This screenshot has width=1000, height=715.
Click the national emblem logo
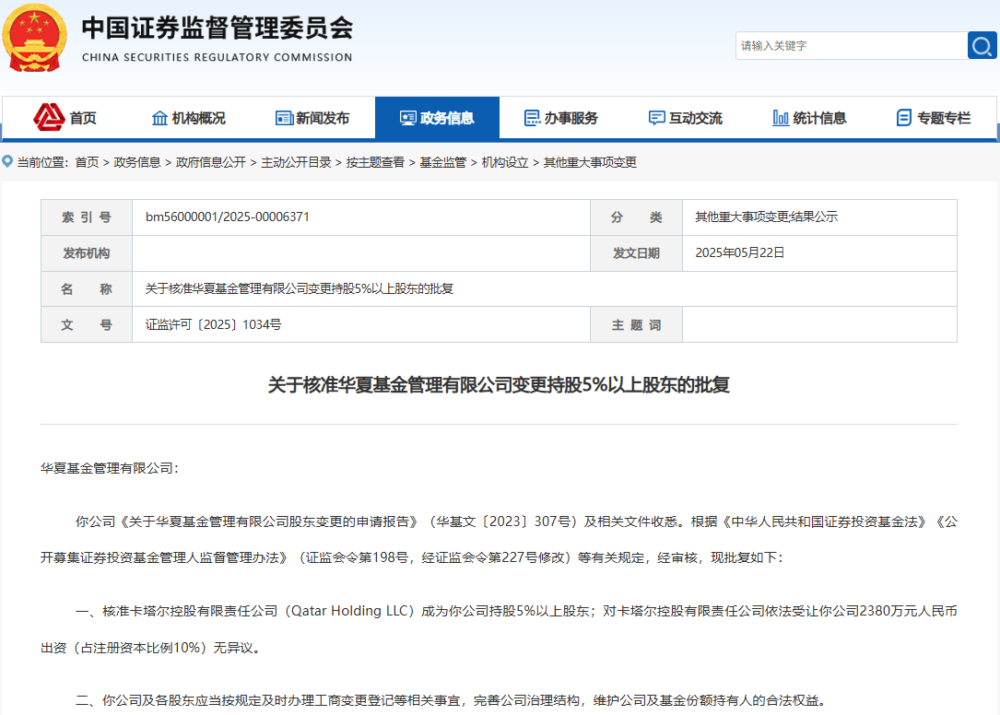(x=34, y=37)
